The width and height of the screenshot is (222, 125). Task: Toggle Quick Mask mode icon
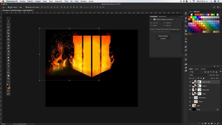pyautogui.click(x=8, y=91)
